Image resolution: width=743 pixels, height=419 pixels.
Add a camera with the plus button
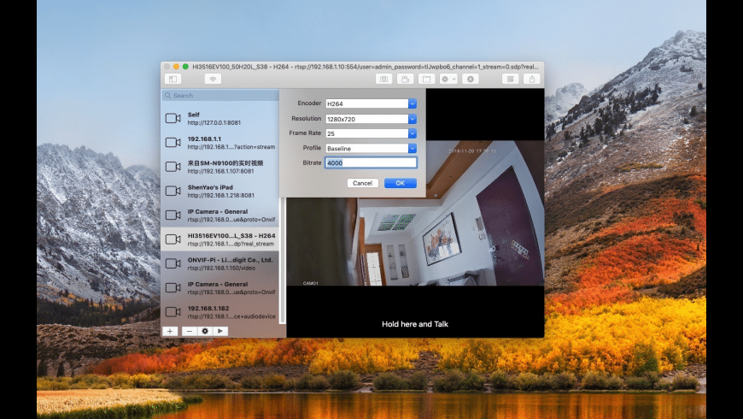click(170, 331)
